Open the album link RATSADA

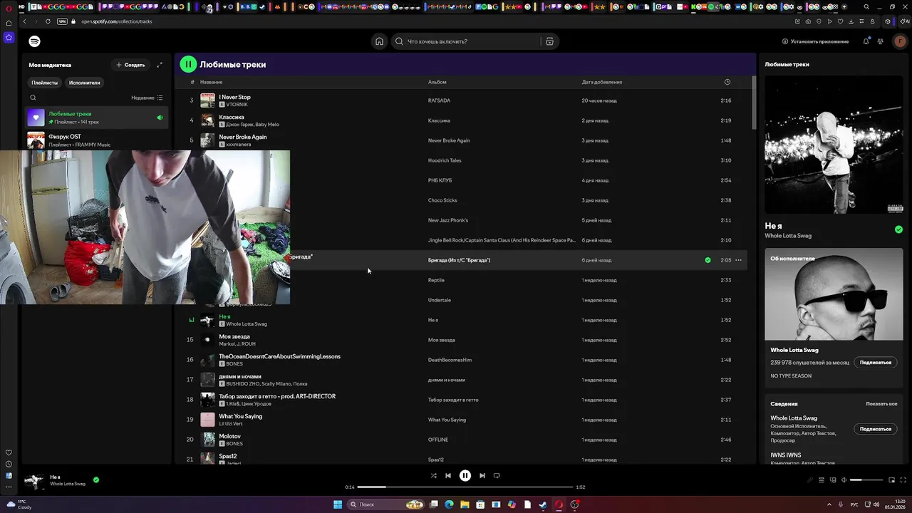pyautogui.click(x=439, y=100)
